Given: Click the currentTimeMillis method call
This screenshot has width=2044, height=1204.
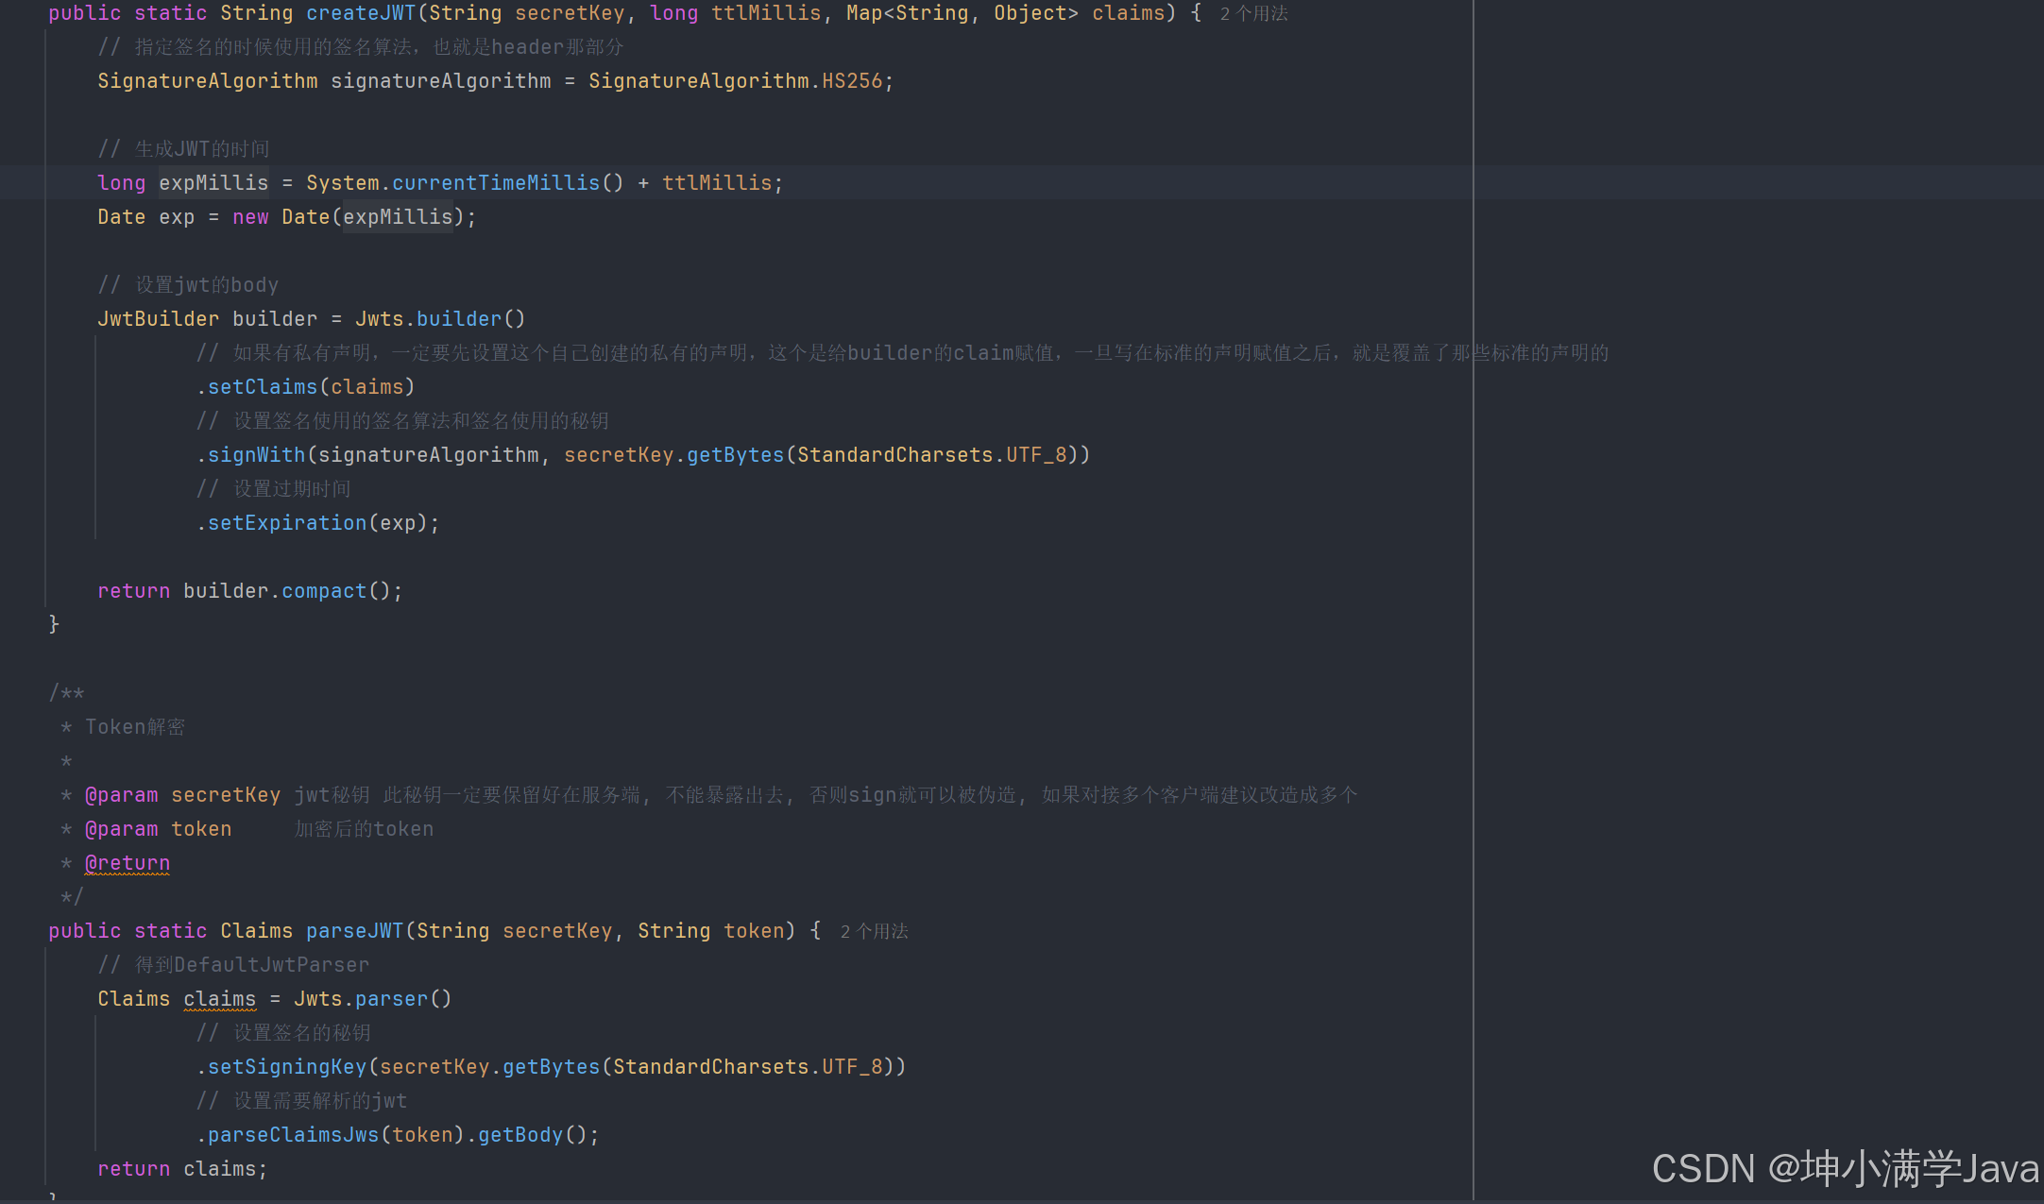Looking at the screenshot, I should [x=495, y=183].
